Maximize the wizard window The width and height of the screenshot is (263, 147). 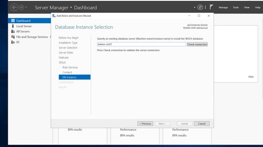[199, 16]
